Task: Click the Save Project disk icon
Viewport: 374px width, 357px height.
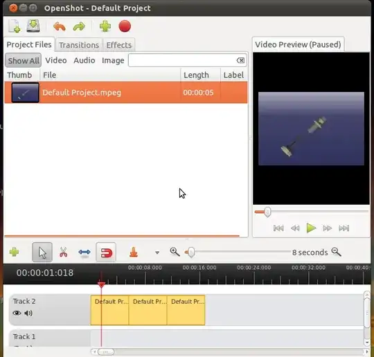Action: tap(33, 26)
